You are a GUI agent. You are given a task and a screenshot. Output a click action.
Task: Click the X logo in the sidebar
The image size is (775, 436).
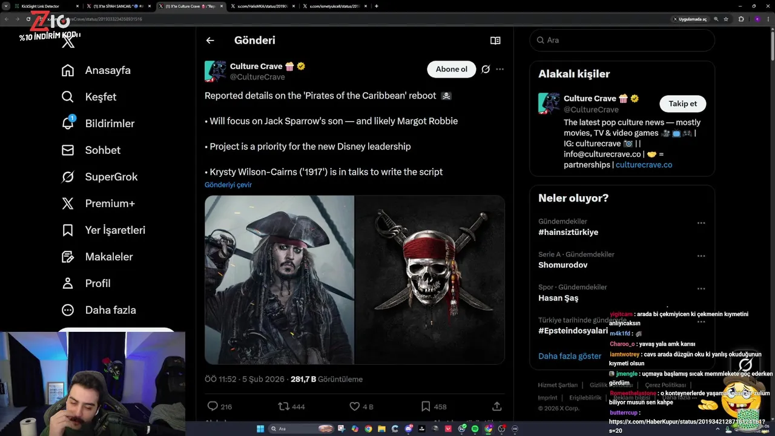tap(68, 41)
